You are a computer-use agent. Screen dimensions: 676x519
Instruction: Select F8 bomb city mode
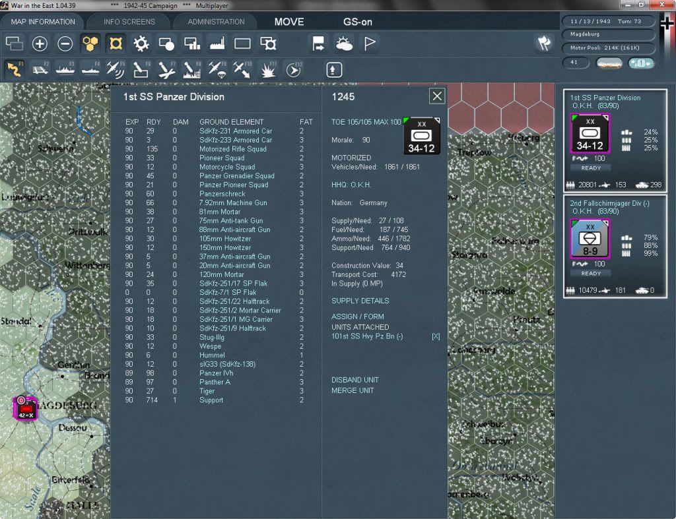[x=192, y=69]
